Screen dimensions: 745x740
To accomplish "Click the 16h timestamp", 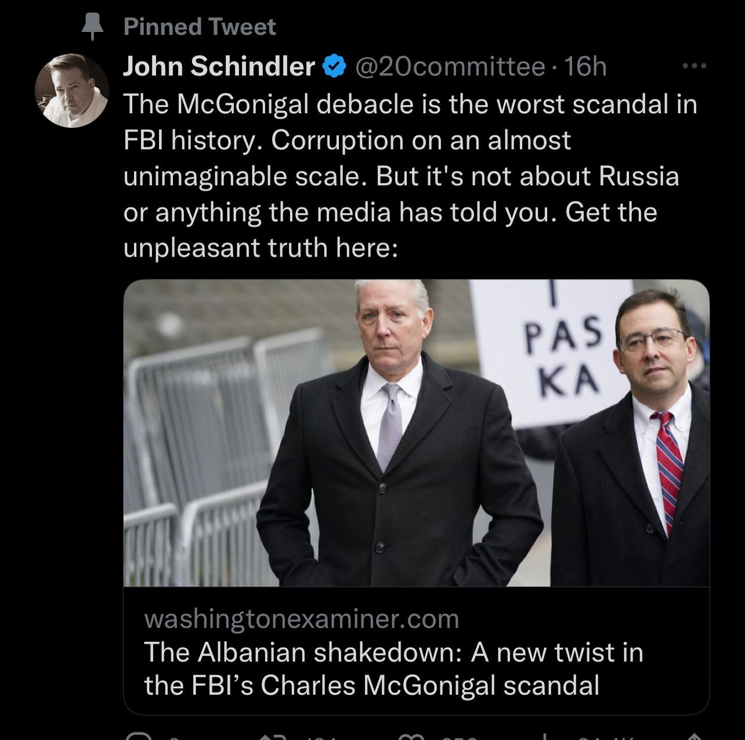I will pyautogui.click(x=585, y=66).
